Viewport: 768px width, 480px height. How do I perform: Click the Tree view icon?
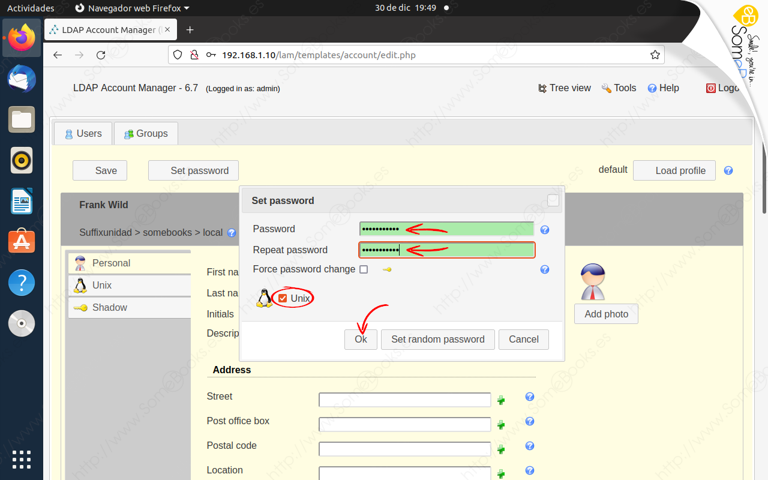[x=542, y=88]
